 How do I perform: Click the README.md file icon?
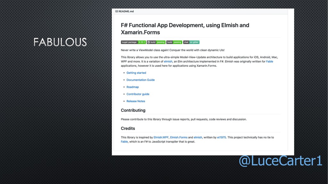(x=117, y=11)
